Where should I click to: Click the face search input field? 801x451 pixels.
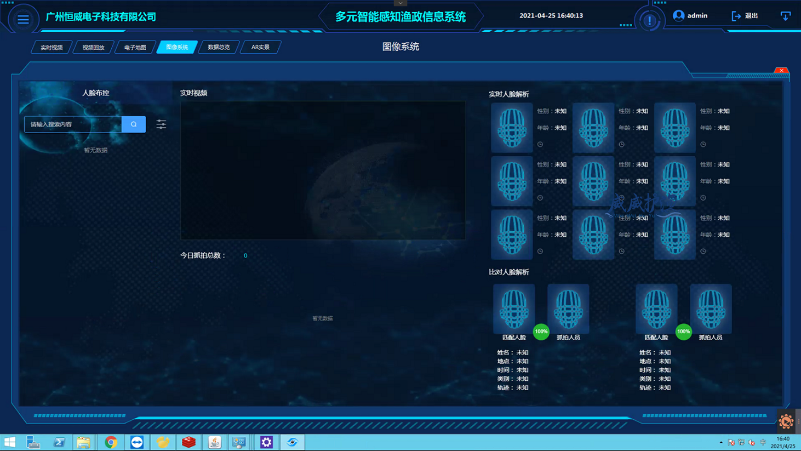coord(73,124)
